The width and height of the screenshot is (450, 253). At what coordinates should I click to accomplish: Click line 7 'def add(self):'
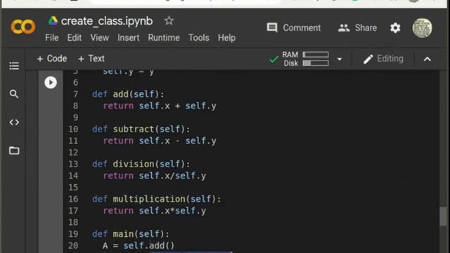pos(128,94)
